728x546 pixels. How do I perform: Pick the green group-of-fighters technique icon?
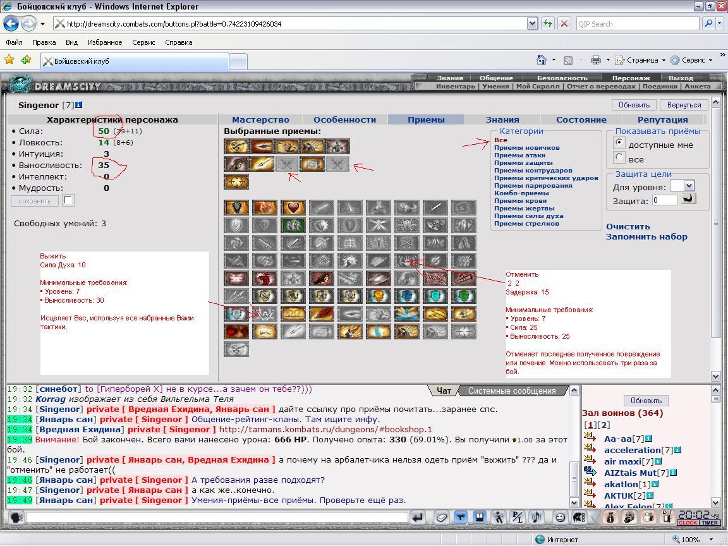click(x=293, y=225)
